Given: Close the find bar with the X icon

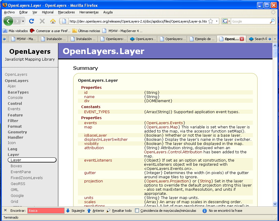Looking at the screenshot, I should (x=5, y=211).
